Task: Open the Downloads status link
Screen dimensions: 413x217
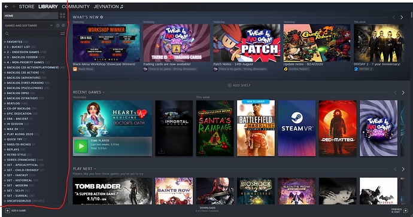Action: 208,209
